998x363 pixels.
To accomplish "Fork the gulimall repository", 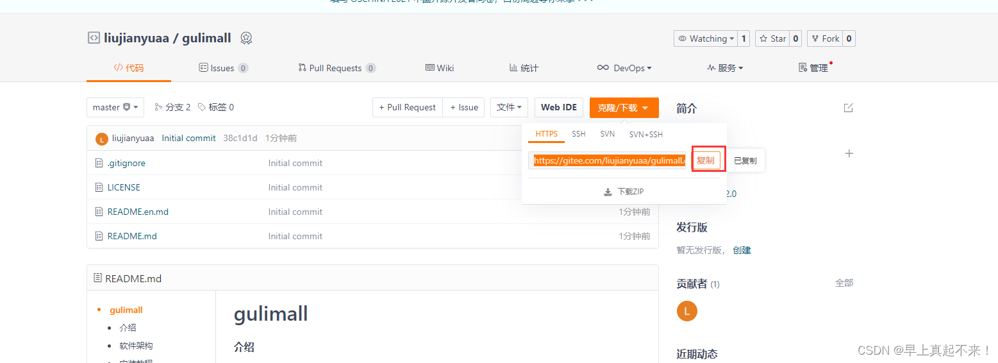I will click(x=824, y=38).
